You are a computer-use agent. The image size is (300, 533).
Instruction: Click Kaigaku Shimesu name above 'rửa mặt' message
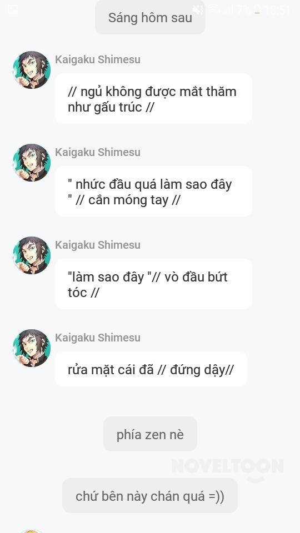click(98, 338)
